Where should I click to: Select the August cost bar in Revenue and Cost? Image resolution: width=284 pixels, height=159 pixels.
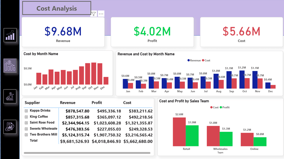pyautogui.click(x=221, y=84)
